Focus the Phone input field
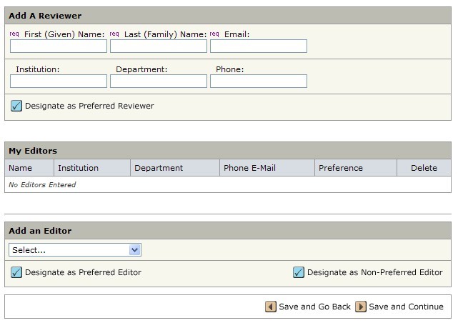 (259, 81)
